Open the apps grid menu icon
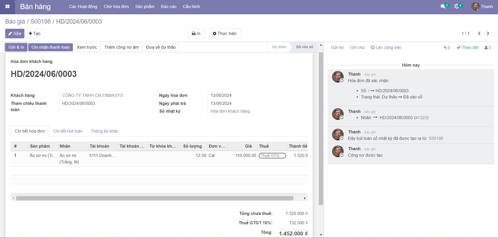 (x=8, y=7)
